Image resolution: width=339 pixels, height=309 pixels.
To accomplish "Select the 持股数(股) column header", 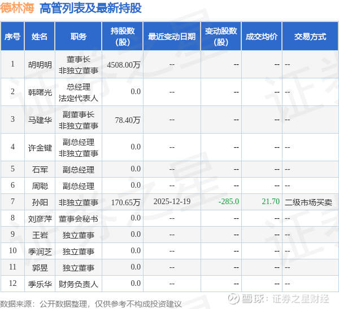I will coord(123,36).
